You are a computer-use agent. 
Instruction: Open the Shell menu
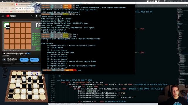point(14,1)
